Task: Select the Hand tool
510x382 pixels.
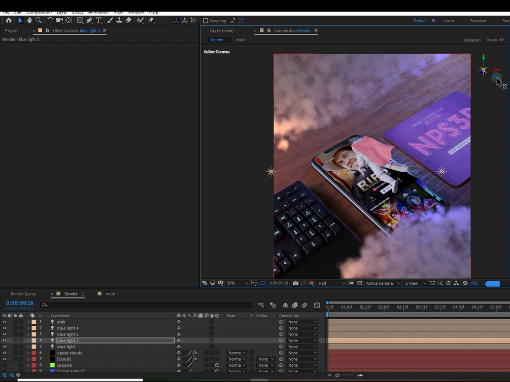Action: tap(29, 20)
